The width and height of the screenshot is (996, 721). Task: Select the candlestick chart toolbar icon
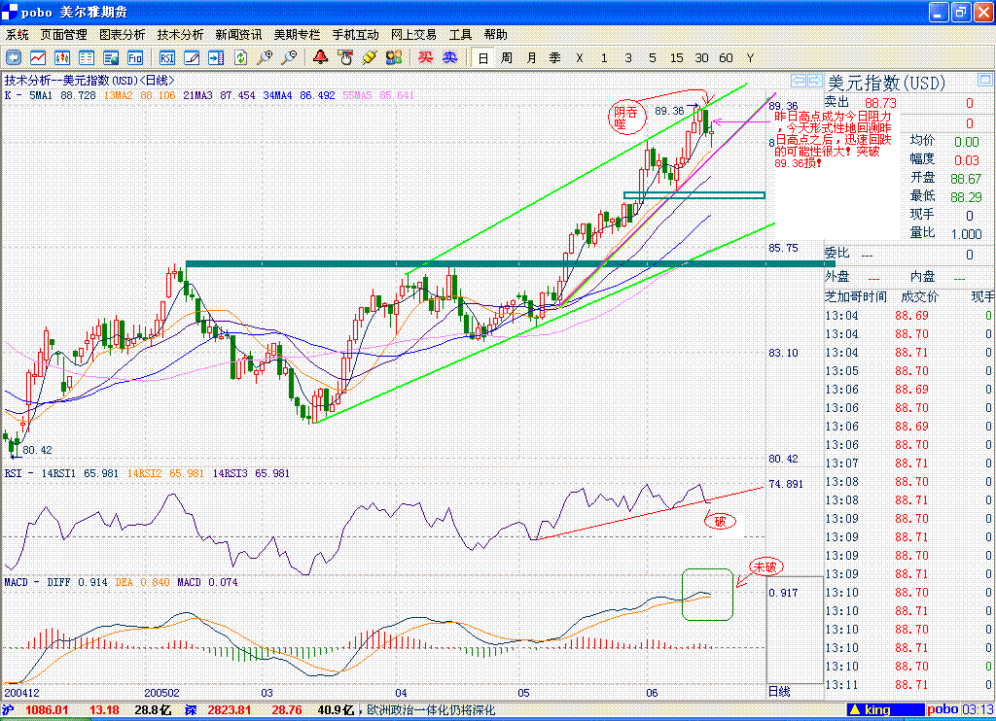click(x=62, y=57)
